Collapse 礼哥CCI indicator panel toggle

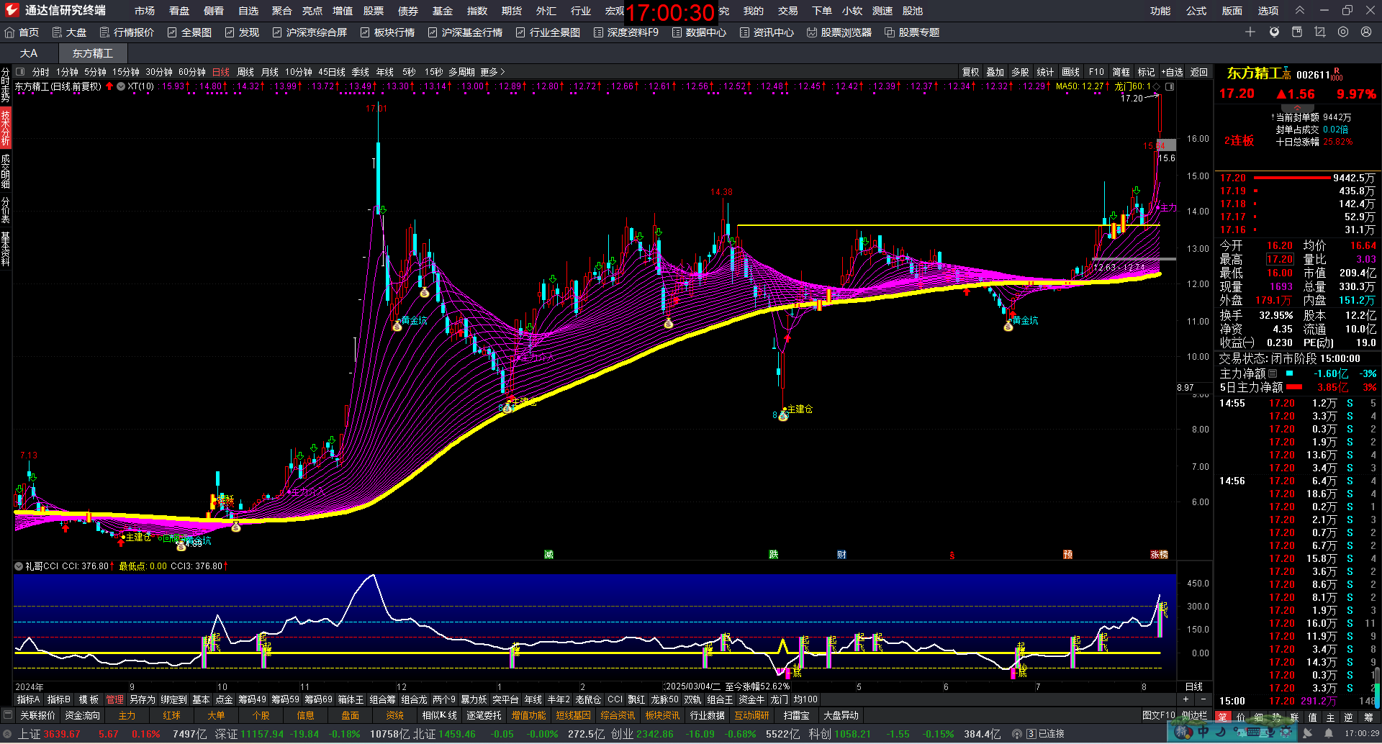click(x=19, y=566)
